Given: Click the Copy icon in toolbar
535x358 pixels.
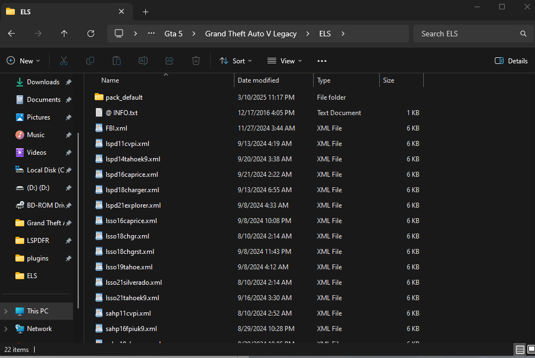Looking at the screenshot, I should 90,61.
